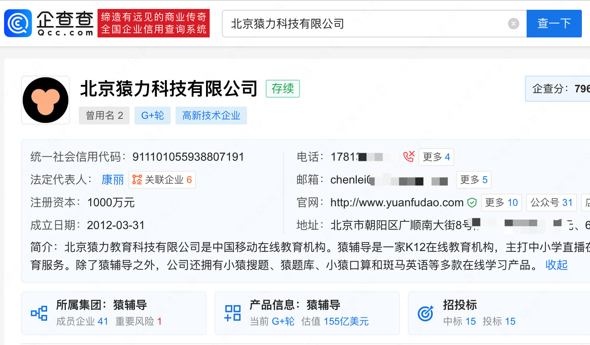Click the red phone complaint icon
Viewport: 590px width, 345px height.
tap(409, 157)
